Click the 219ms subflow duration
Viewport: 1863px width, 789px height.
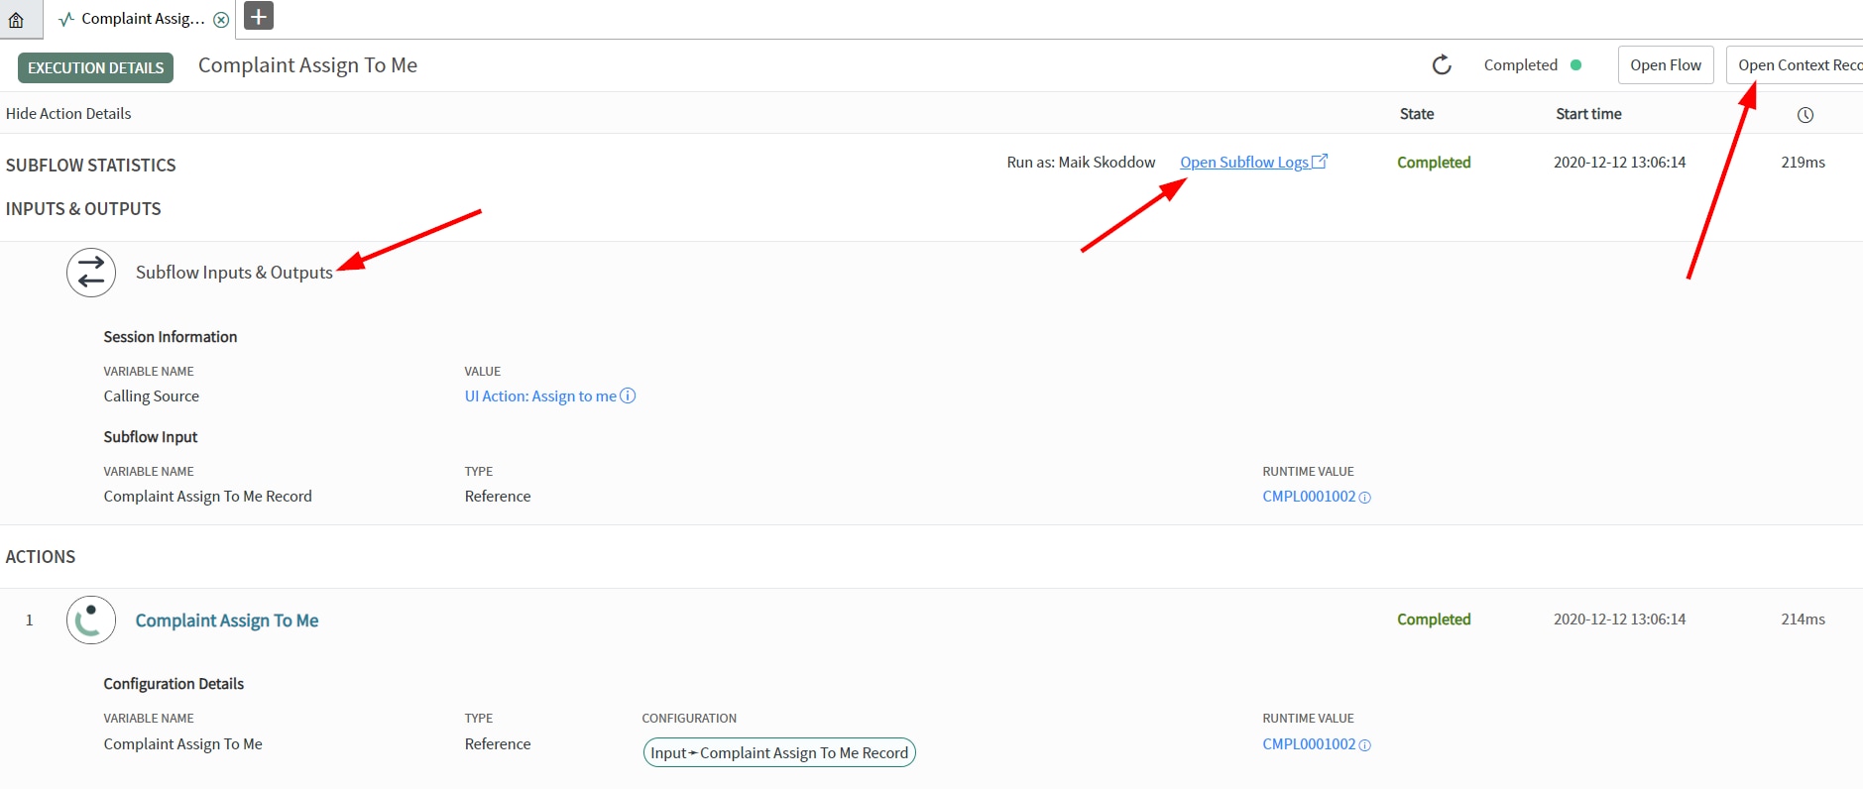click(x=1803, y=163)
